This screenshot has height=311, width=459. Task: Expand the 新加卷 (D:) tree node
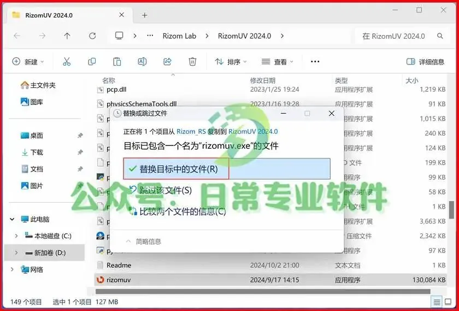[16, 253]
